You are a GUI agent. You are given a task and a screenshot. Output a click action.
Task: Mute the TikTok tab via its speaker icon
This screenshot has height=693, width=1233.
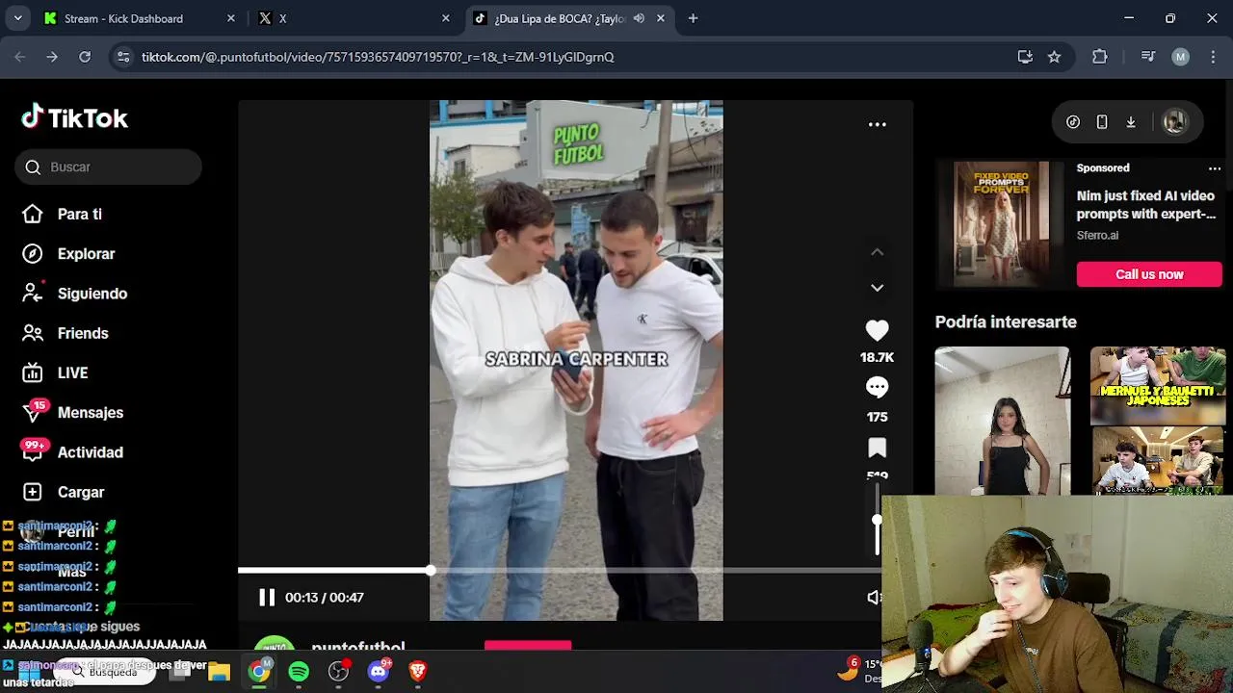[x=639, y=18]
